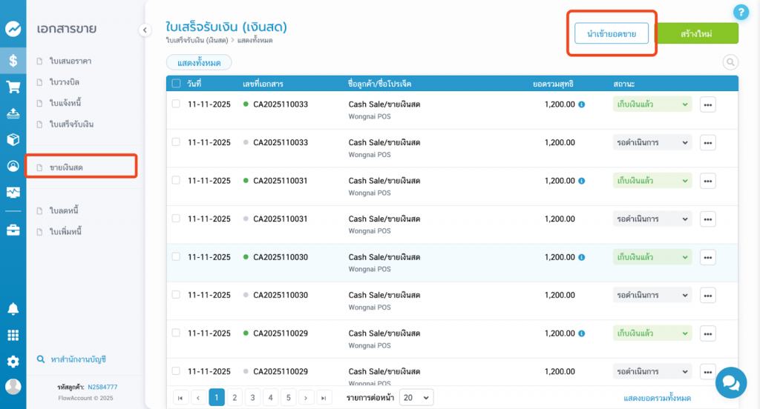The image size is (760, 409).
Task: Open the chat support bubble icon
Action: [730, 382]
